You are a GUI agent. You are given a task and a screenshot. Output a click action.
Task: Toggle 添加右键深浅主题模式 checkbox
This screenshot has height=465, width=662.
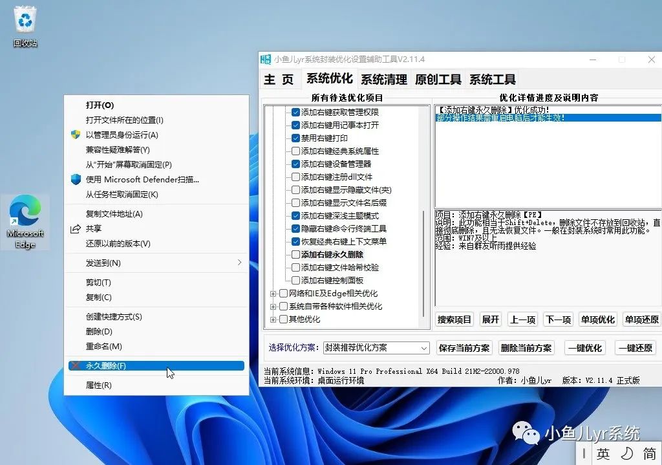(x=295, y=216)
